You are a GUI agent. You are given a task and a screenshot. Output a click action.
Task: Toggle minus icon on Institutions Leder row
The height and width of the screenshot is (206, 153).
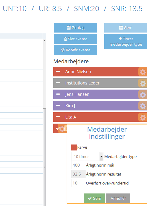[58, 83]
